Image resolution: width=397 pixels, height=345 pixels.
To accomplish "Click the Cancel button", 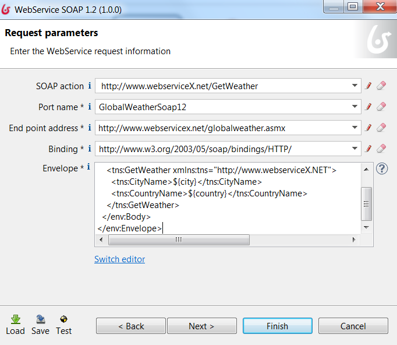I will tap(353, 326).
